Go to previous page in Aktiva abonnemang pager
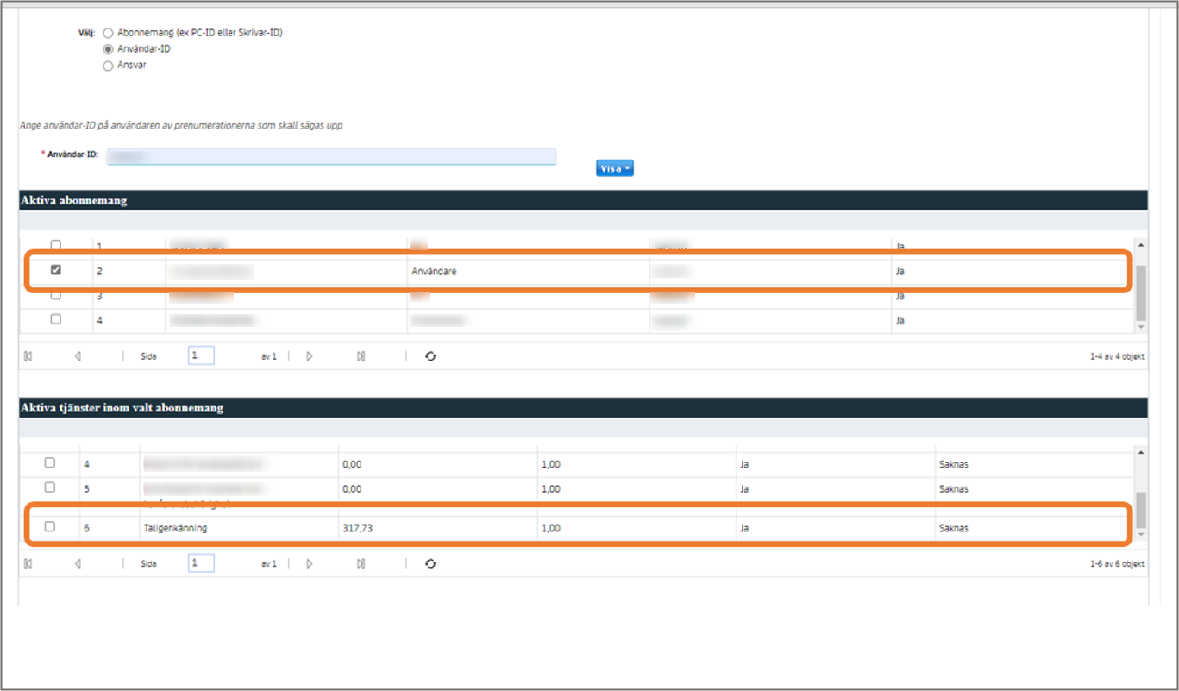The width and height of the screenshot is (1179, 691). tap(78, 356)
